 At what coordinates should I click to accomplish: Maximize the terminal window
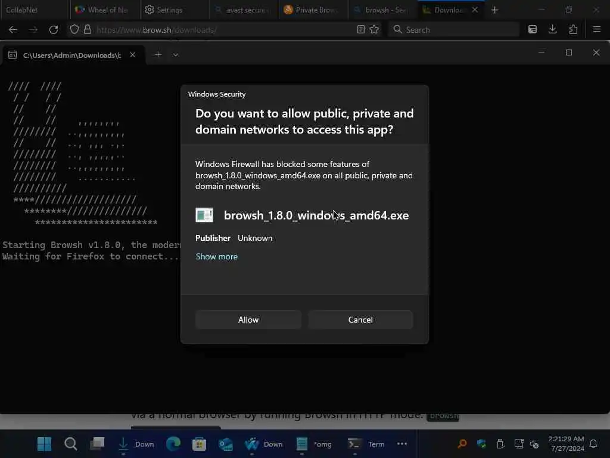click(x=569, y=52)
